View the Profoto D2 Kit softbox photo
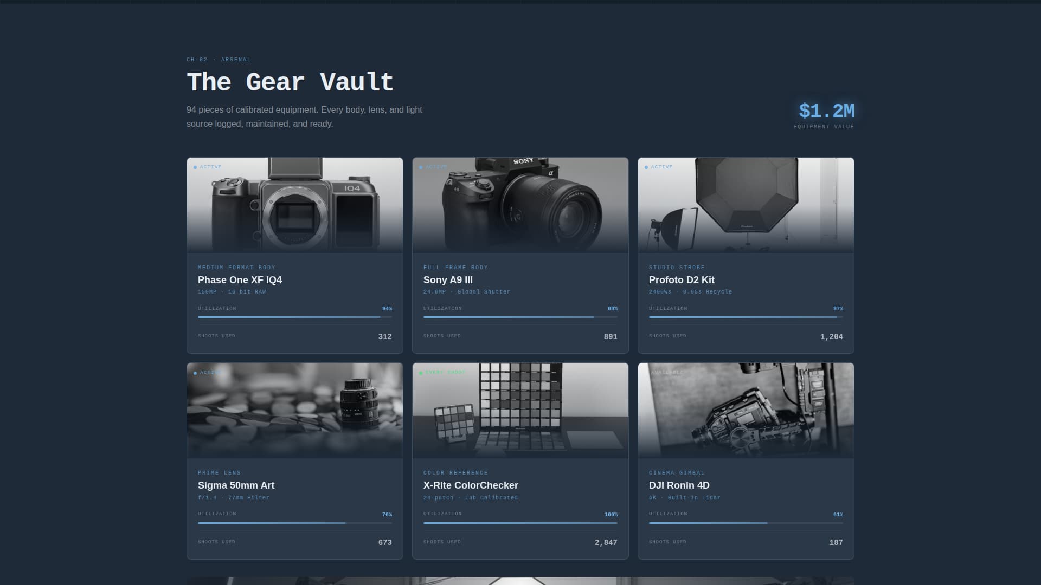Viewport: 1041px width, 585px height. point(746,205)
